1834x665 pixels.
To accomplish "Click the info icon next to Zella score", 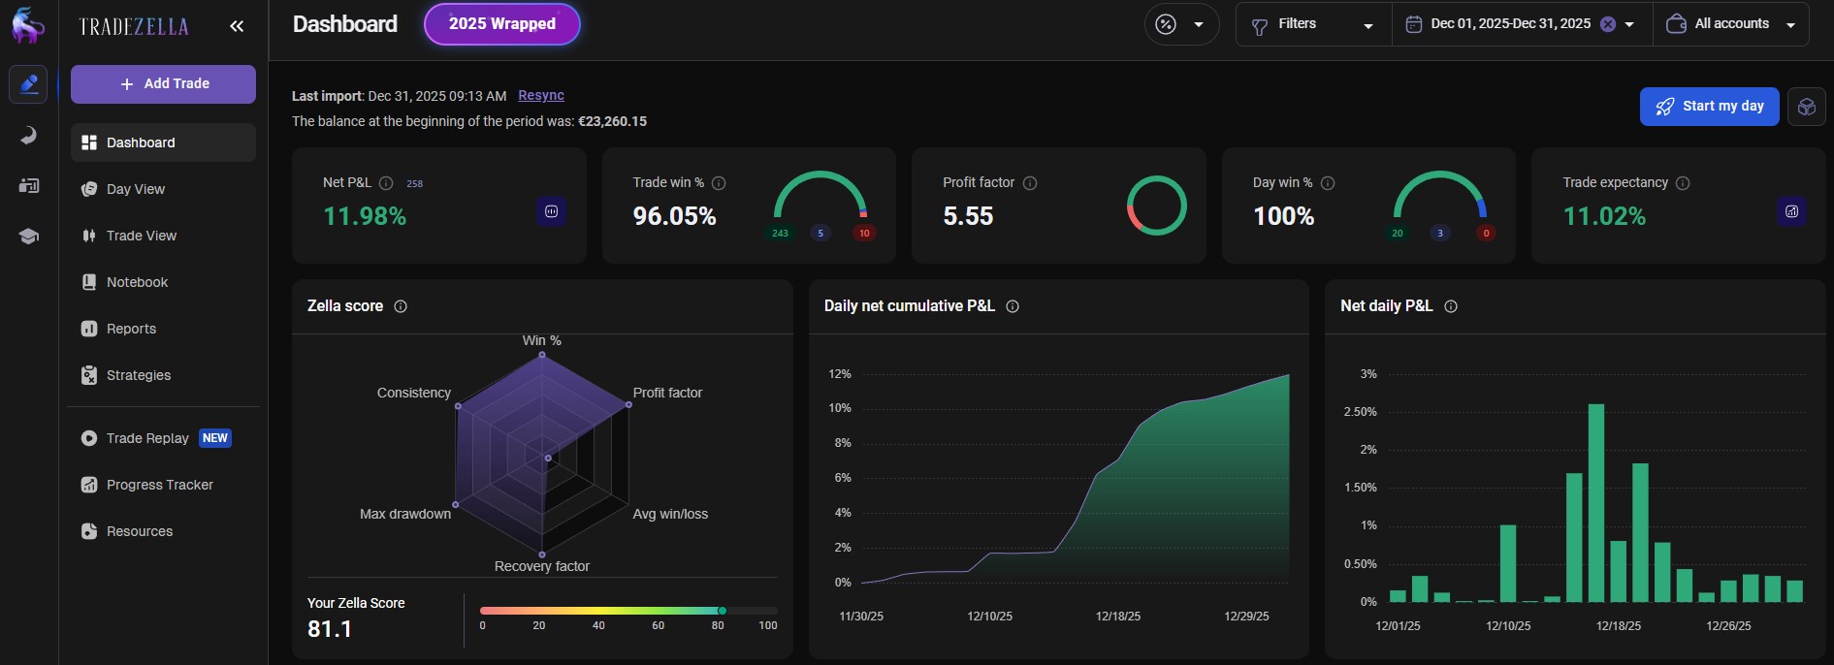I will tap(401, 306).
